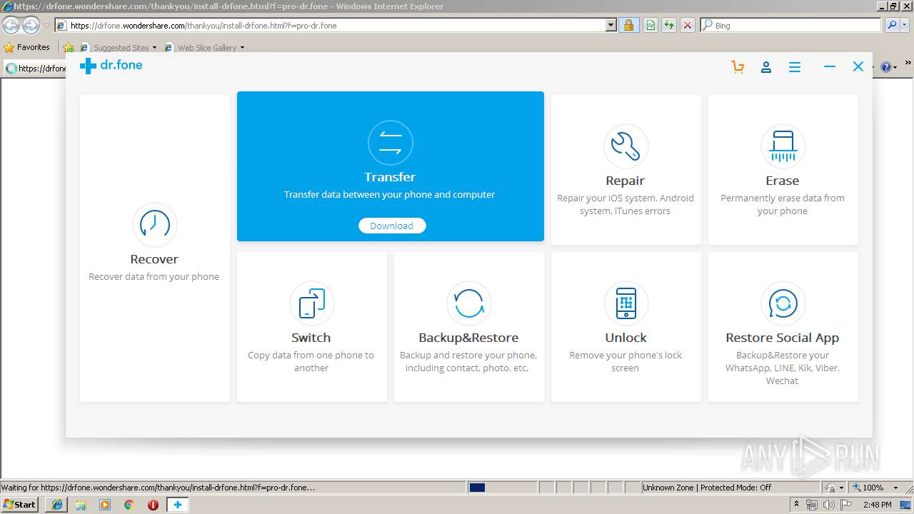This screenshot has width=914, height=514.
Task: Expand the search provider dropdown
Action: (905, 26)
